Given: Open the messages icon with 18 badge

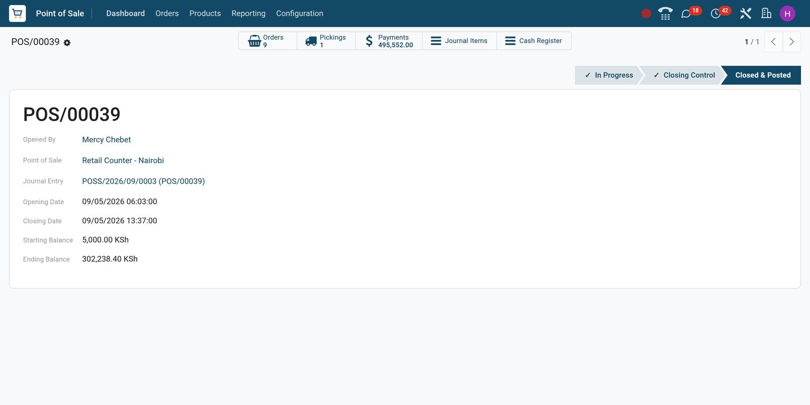Looking at the screenshot, I should coord(686,14).
